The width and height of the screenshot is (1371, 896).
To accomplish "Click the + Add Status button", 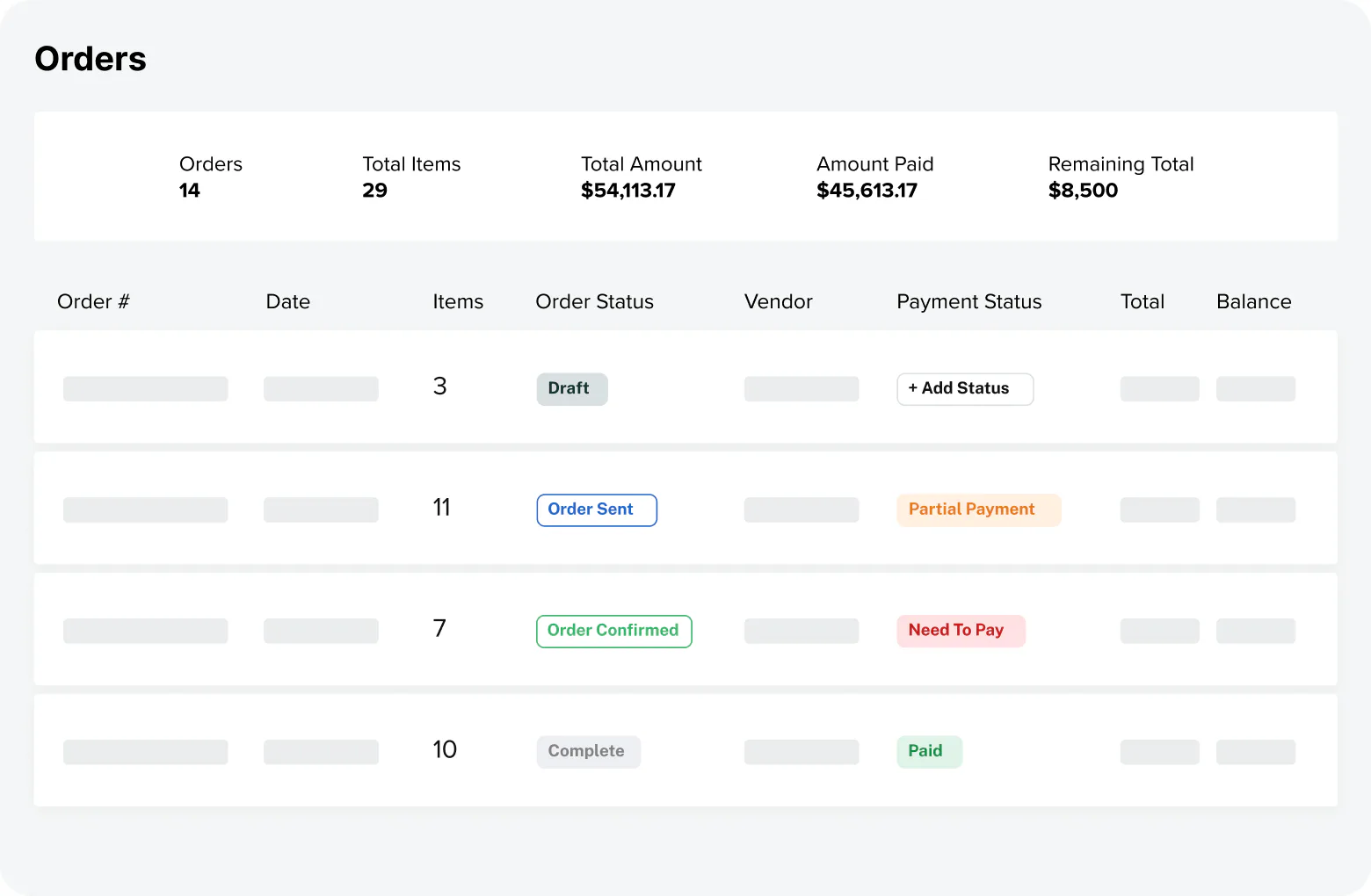I will (x=965, y=389).
